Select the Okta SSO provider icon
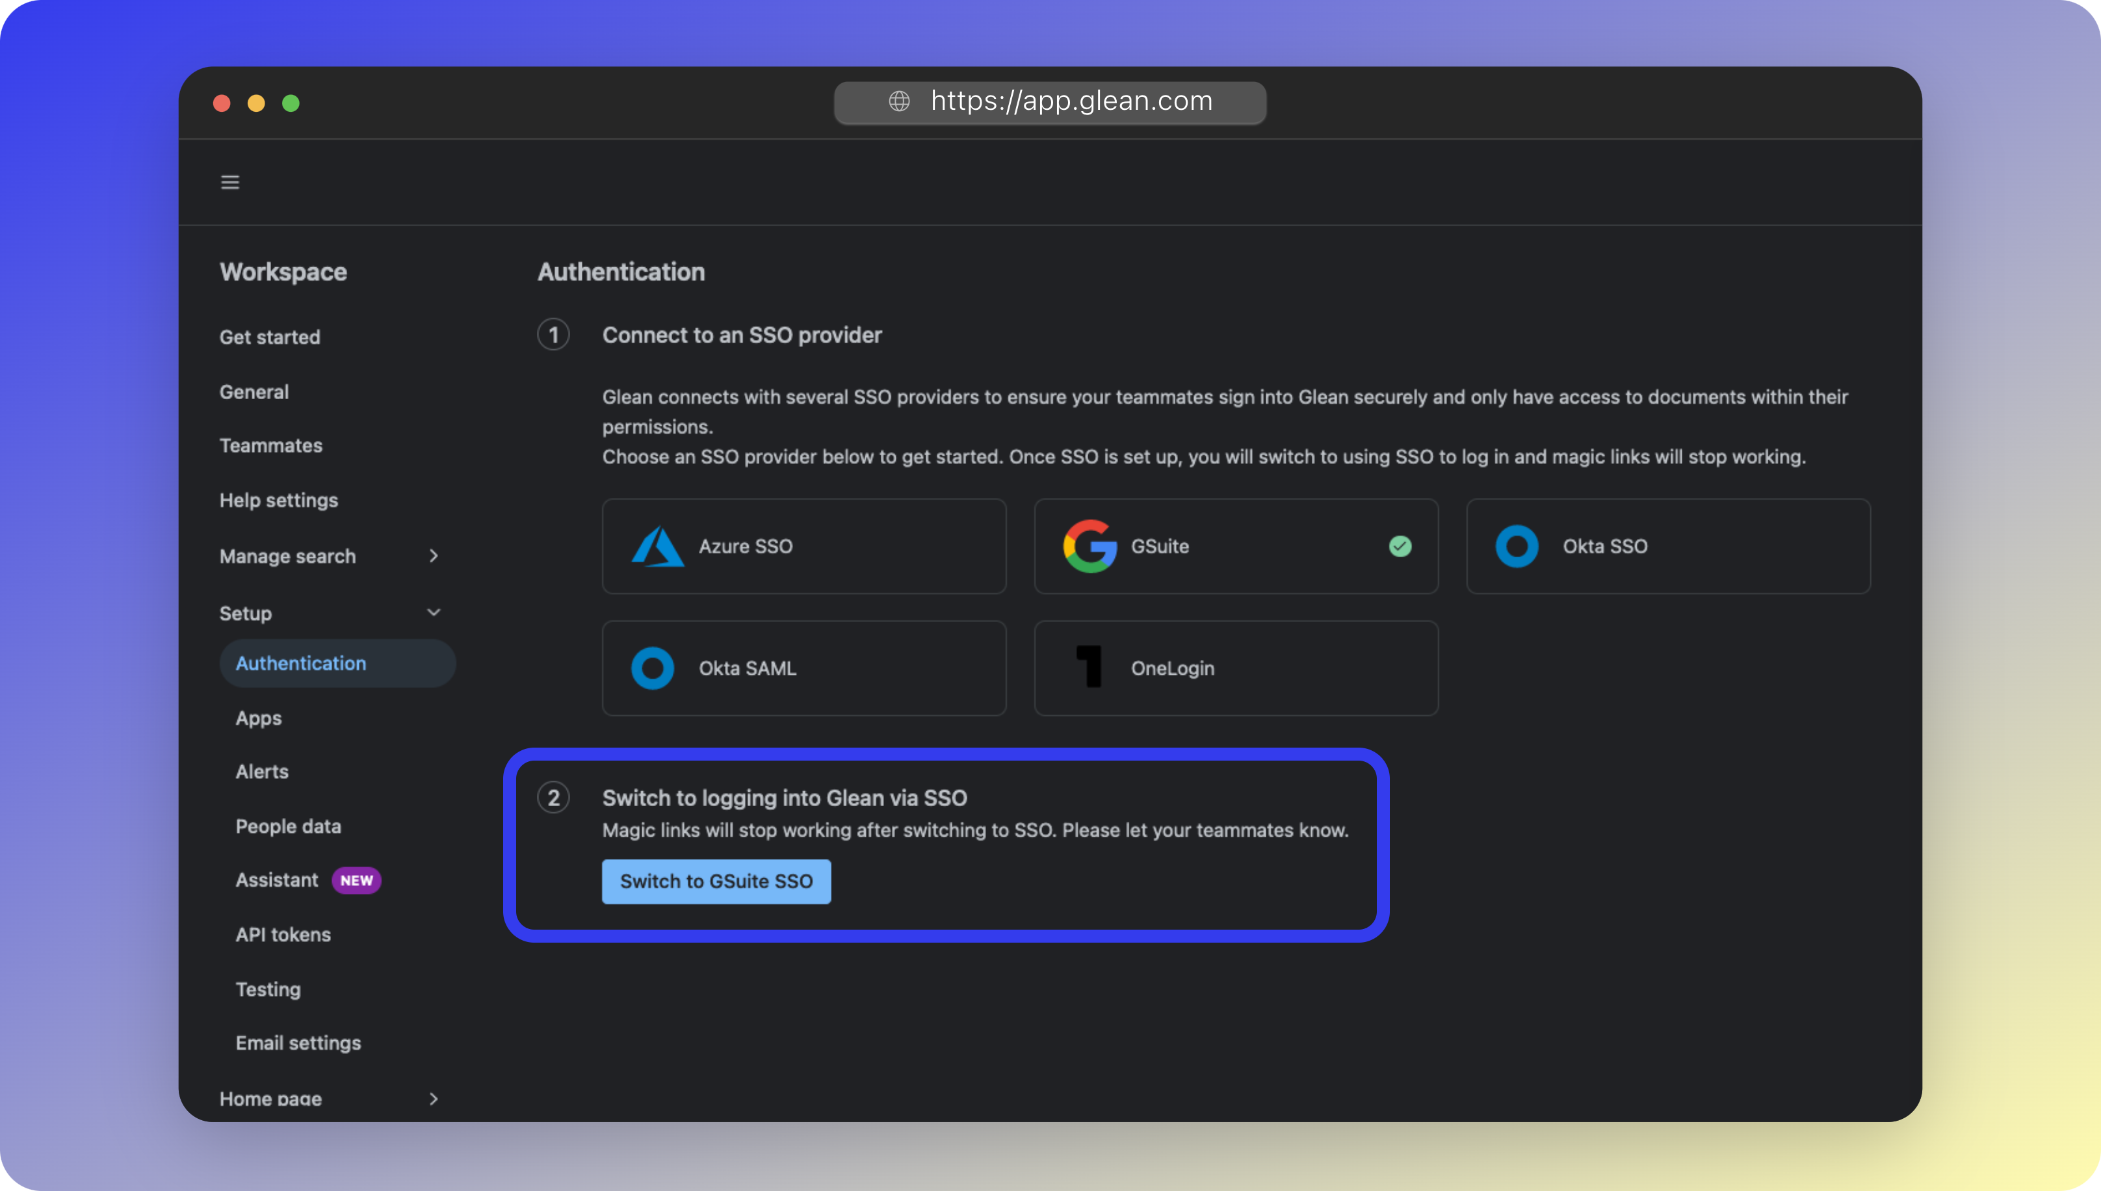 coord(1516,547)
